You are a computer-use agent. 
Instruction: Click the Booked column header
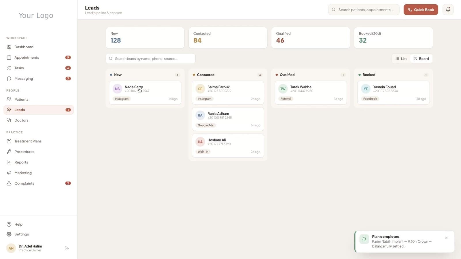(x=393, y=75)
